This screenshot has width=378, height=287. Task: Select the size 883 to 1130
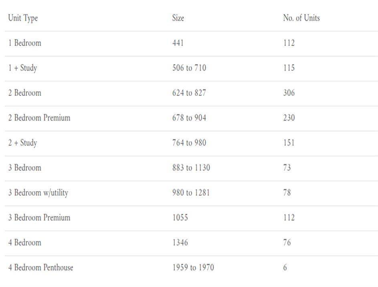(191, 168)
